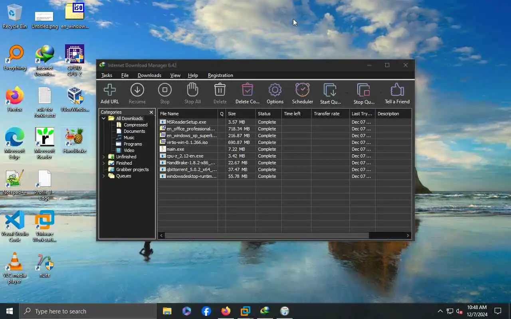Select Untitled.png desktop file

[44, 19]
